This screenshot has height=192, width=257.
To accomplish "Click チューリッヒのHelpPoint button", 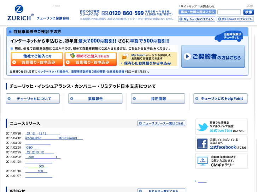I will point(221,99).
